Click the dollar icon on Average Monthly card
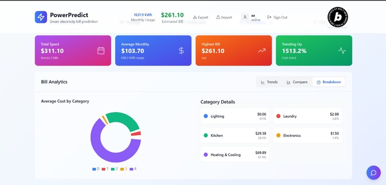Viewport: 386px width, 185px height. click(x=181, y=51)
